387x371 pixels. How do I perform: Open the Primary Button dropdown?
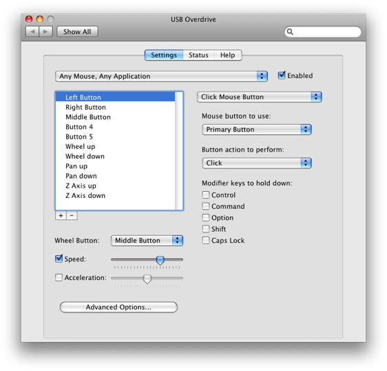coord(257,130)
